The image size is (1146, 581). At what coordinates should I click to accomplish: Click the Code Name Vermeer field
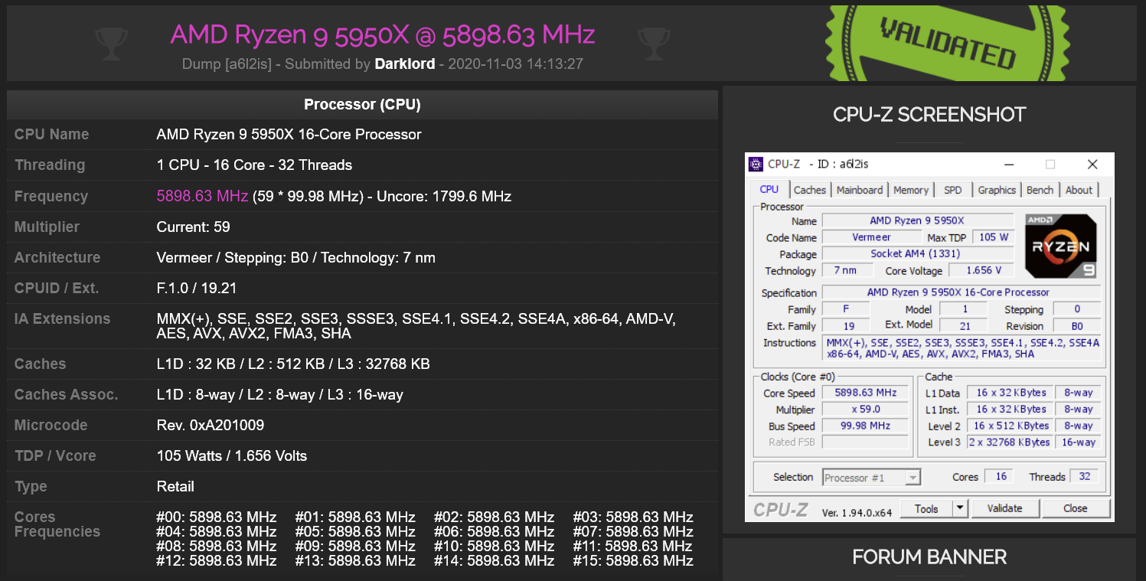[x=871, y=237]
